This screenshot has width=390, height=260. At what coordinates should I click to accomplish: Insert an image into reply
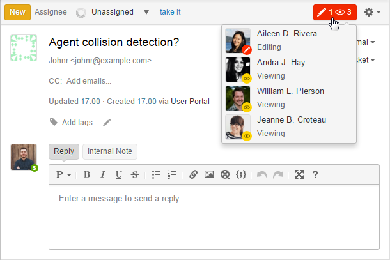[x=209, y=174]
